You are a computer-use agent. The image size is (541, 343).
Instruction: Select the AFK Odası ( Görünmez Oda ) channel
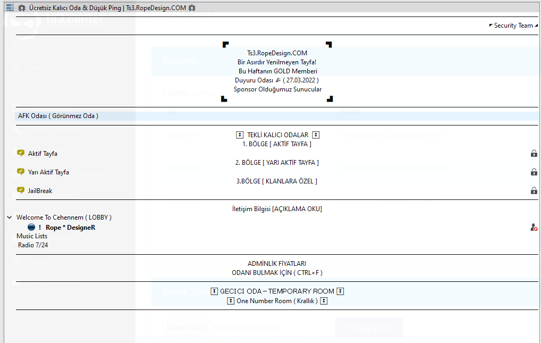click(x=58, y=116)
